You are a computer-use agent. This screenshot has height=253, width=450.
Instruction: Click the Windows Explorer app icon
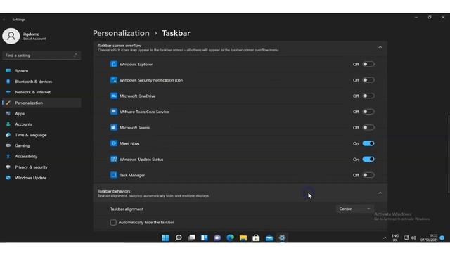pos(114,64)
